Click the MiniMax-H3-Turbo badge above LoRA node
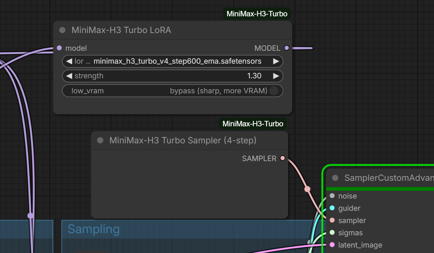Screen dimensions: 434x253 pos(257,14)
